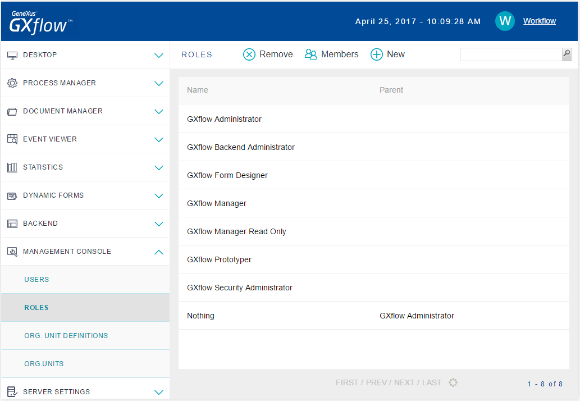
Task: Open the Document Manager menu label
Action: (x=63, y=111)
